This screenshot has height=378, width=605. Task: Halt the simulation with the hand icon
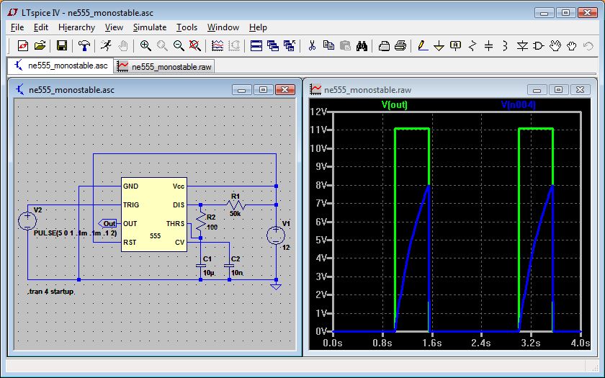click(123, 46)
